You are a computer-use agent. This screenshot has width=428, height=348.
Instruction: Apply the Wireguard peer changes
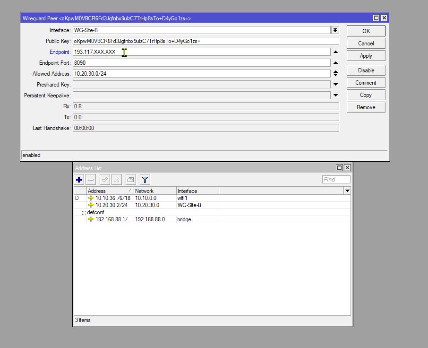tap(366, 55)
